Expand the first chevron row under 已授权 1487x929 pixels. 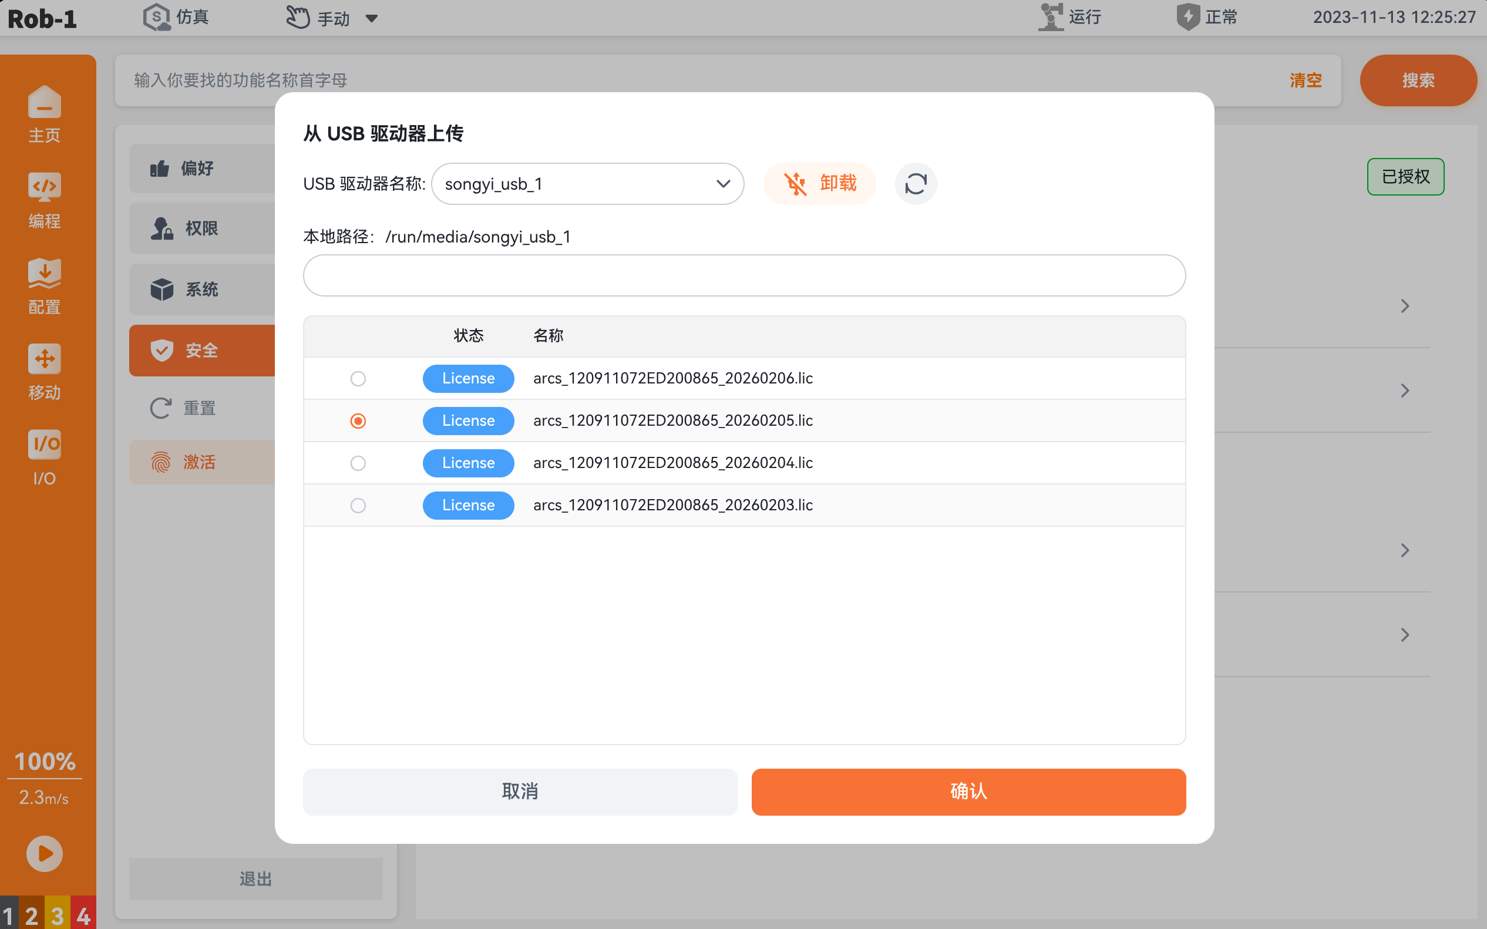(x=1405, y=306)
